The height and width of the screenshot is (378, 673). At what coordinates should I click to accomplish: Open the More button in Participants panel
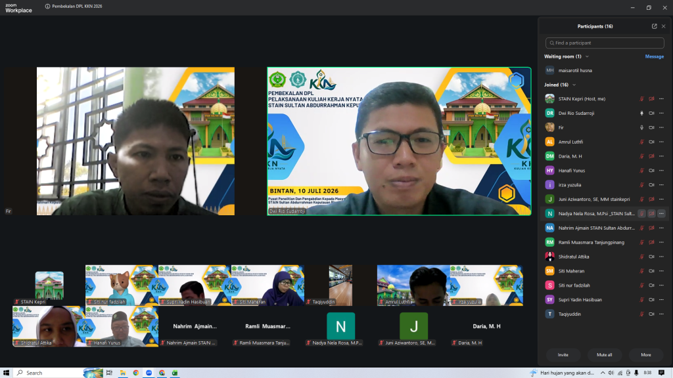coord(646,355)
